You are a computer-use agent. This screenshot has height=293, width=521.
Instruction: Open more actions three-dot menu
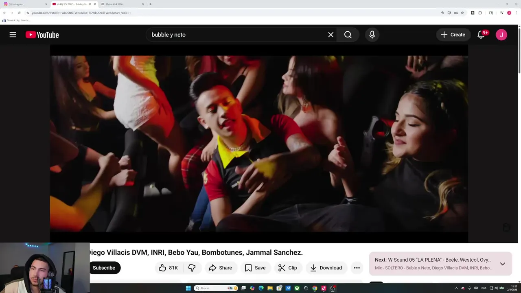click(357, 268)
